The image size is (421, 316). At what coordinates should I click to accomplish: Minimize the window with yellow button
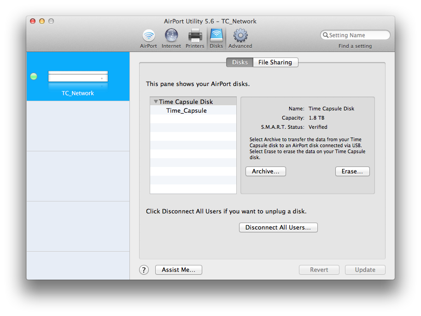[42, 21]
